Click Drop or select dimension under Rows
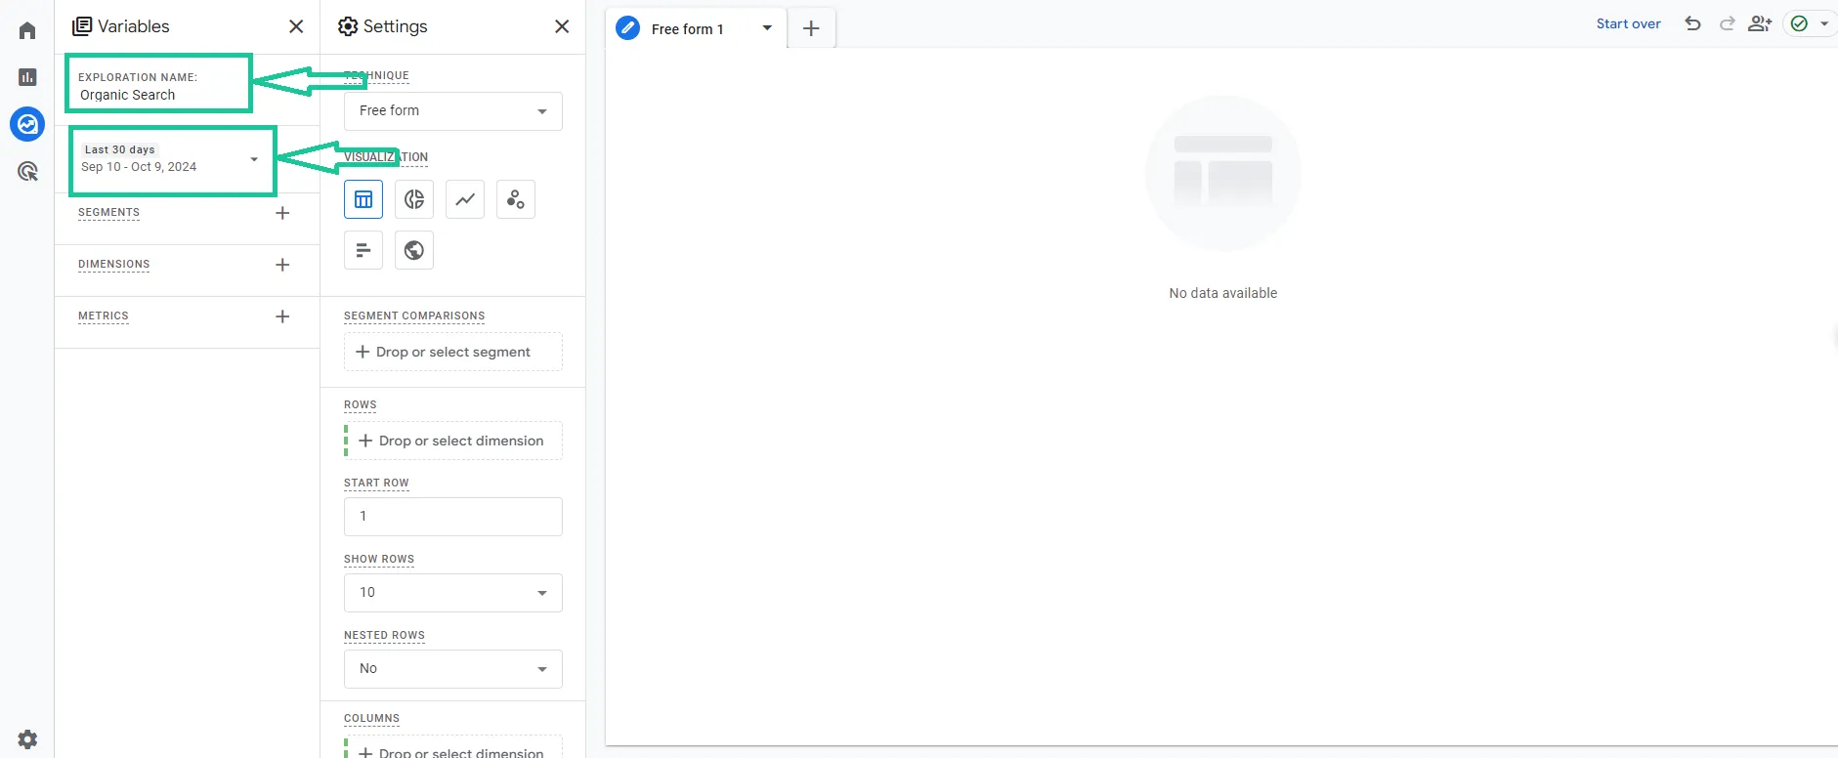The width and height of the screenshot is (1838, 758). point(453,441)
